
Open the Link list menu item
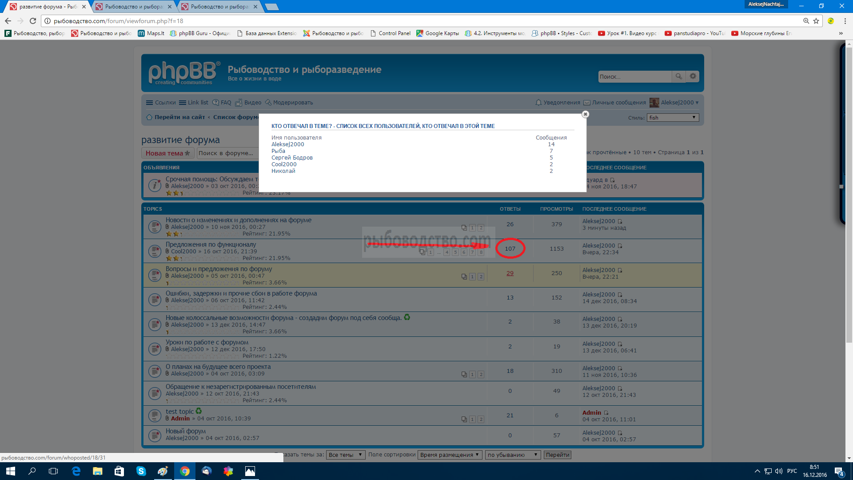(194, 103)
